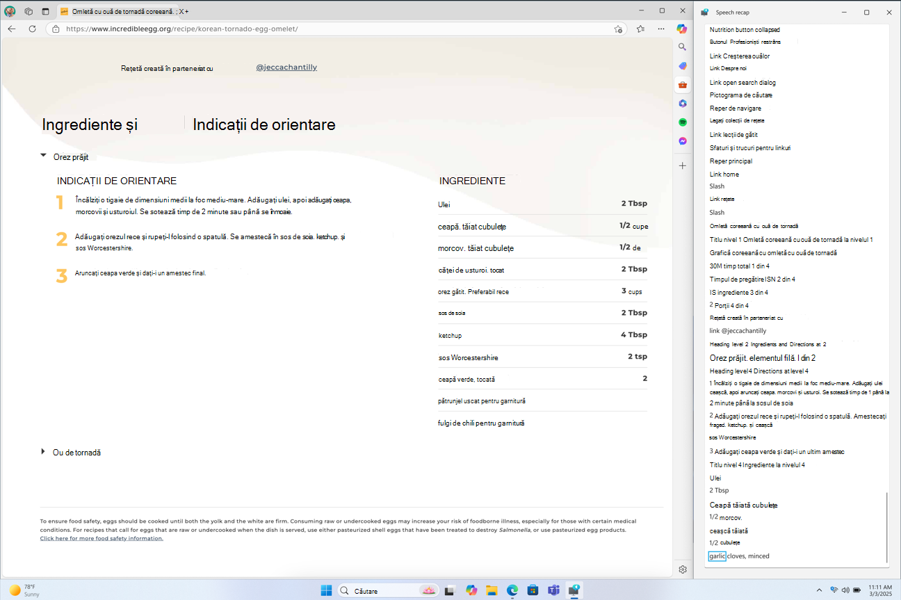Screen dimensions: 901x600
Task: Open the clock showing 11:11 AM
Action: point(880,590)
